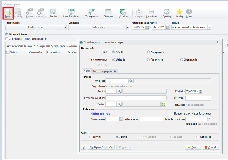
Task: Click the Anexos paperclip toolbar icon
Action: pyautogui.click(x=139, y=13)
